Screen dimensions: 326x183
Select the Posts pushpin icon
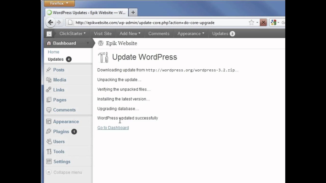(49, 70)
